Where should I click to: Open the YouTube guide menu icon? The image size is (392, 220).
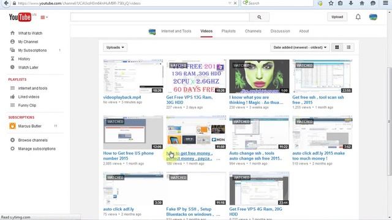[x=44, y=18]
